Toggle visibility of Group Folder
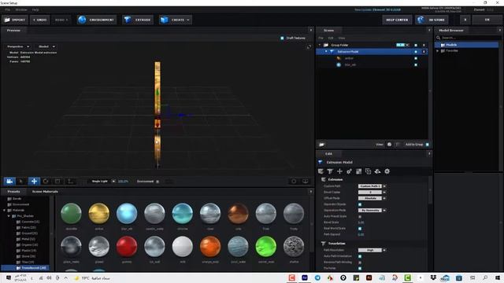This screenshot has height=283, width=504. coord(416,46)
